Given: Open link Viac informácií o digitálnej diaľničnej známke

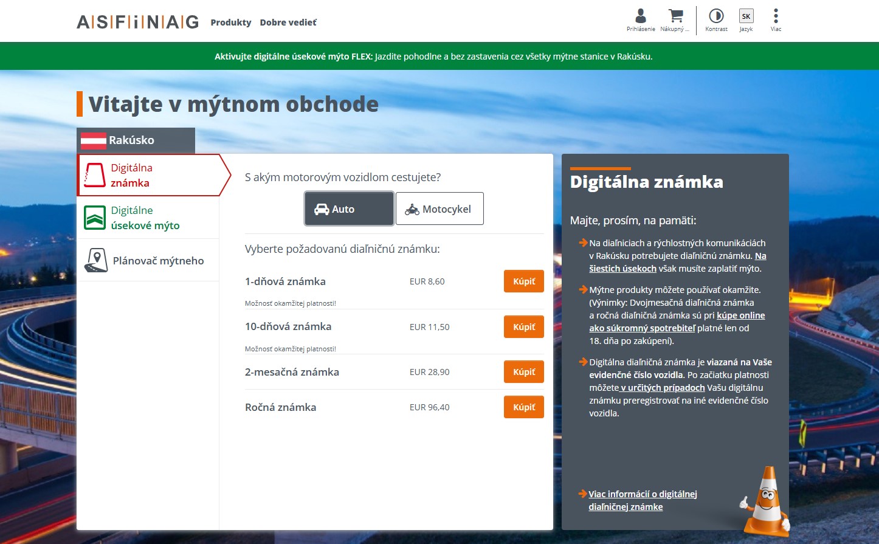Looking at the screenshot, I should pyautogui.click(x=642, y=500).
